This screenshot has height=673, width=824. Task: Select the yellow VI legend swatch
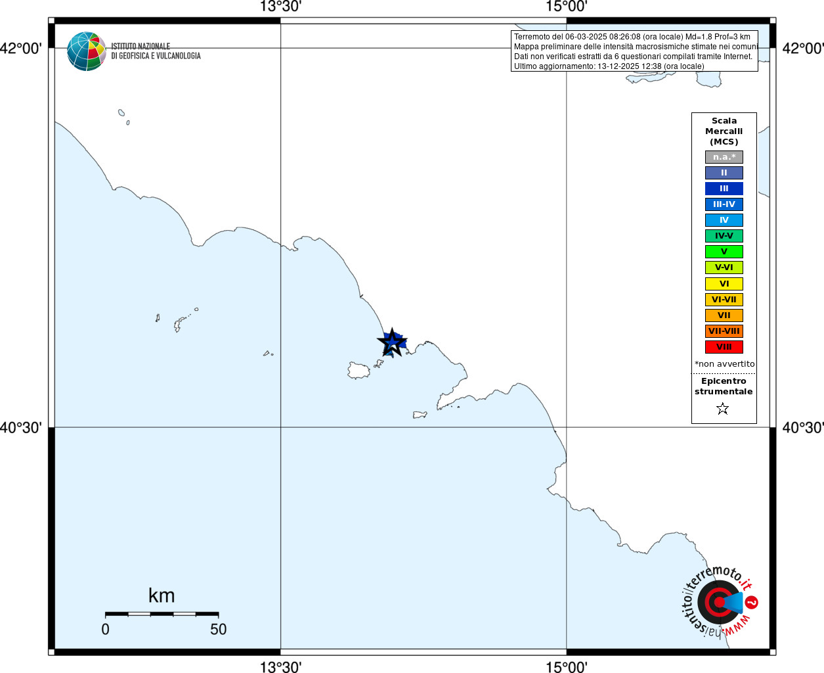724,284
